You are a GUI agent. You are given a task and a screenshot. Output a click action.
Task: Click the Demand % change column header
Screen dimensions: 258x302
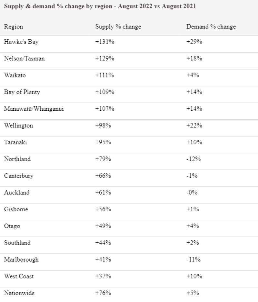coord(211,27)
